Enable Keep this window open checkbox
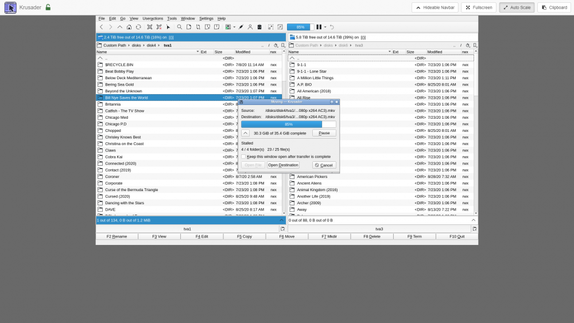Viewport: 574px width, 323px height. click(x=243, y=157)
